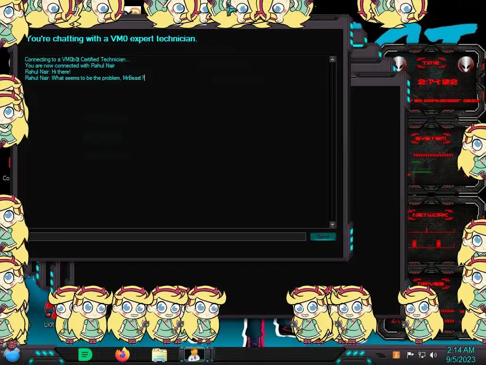Click the chat scrollbar down arrow
The image size is (486, 365).
332,224
